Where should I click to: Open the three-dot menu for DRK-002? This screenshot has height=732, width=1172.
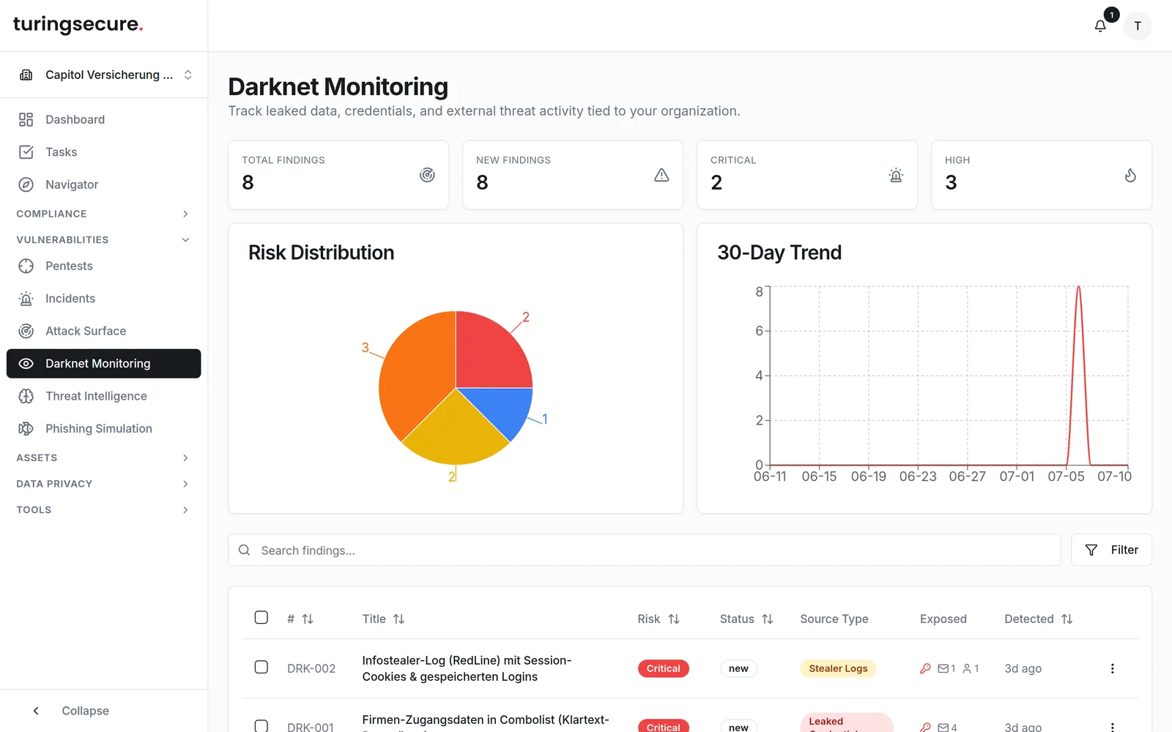(x=1112, y=668)
